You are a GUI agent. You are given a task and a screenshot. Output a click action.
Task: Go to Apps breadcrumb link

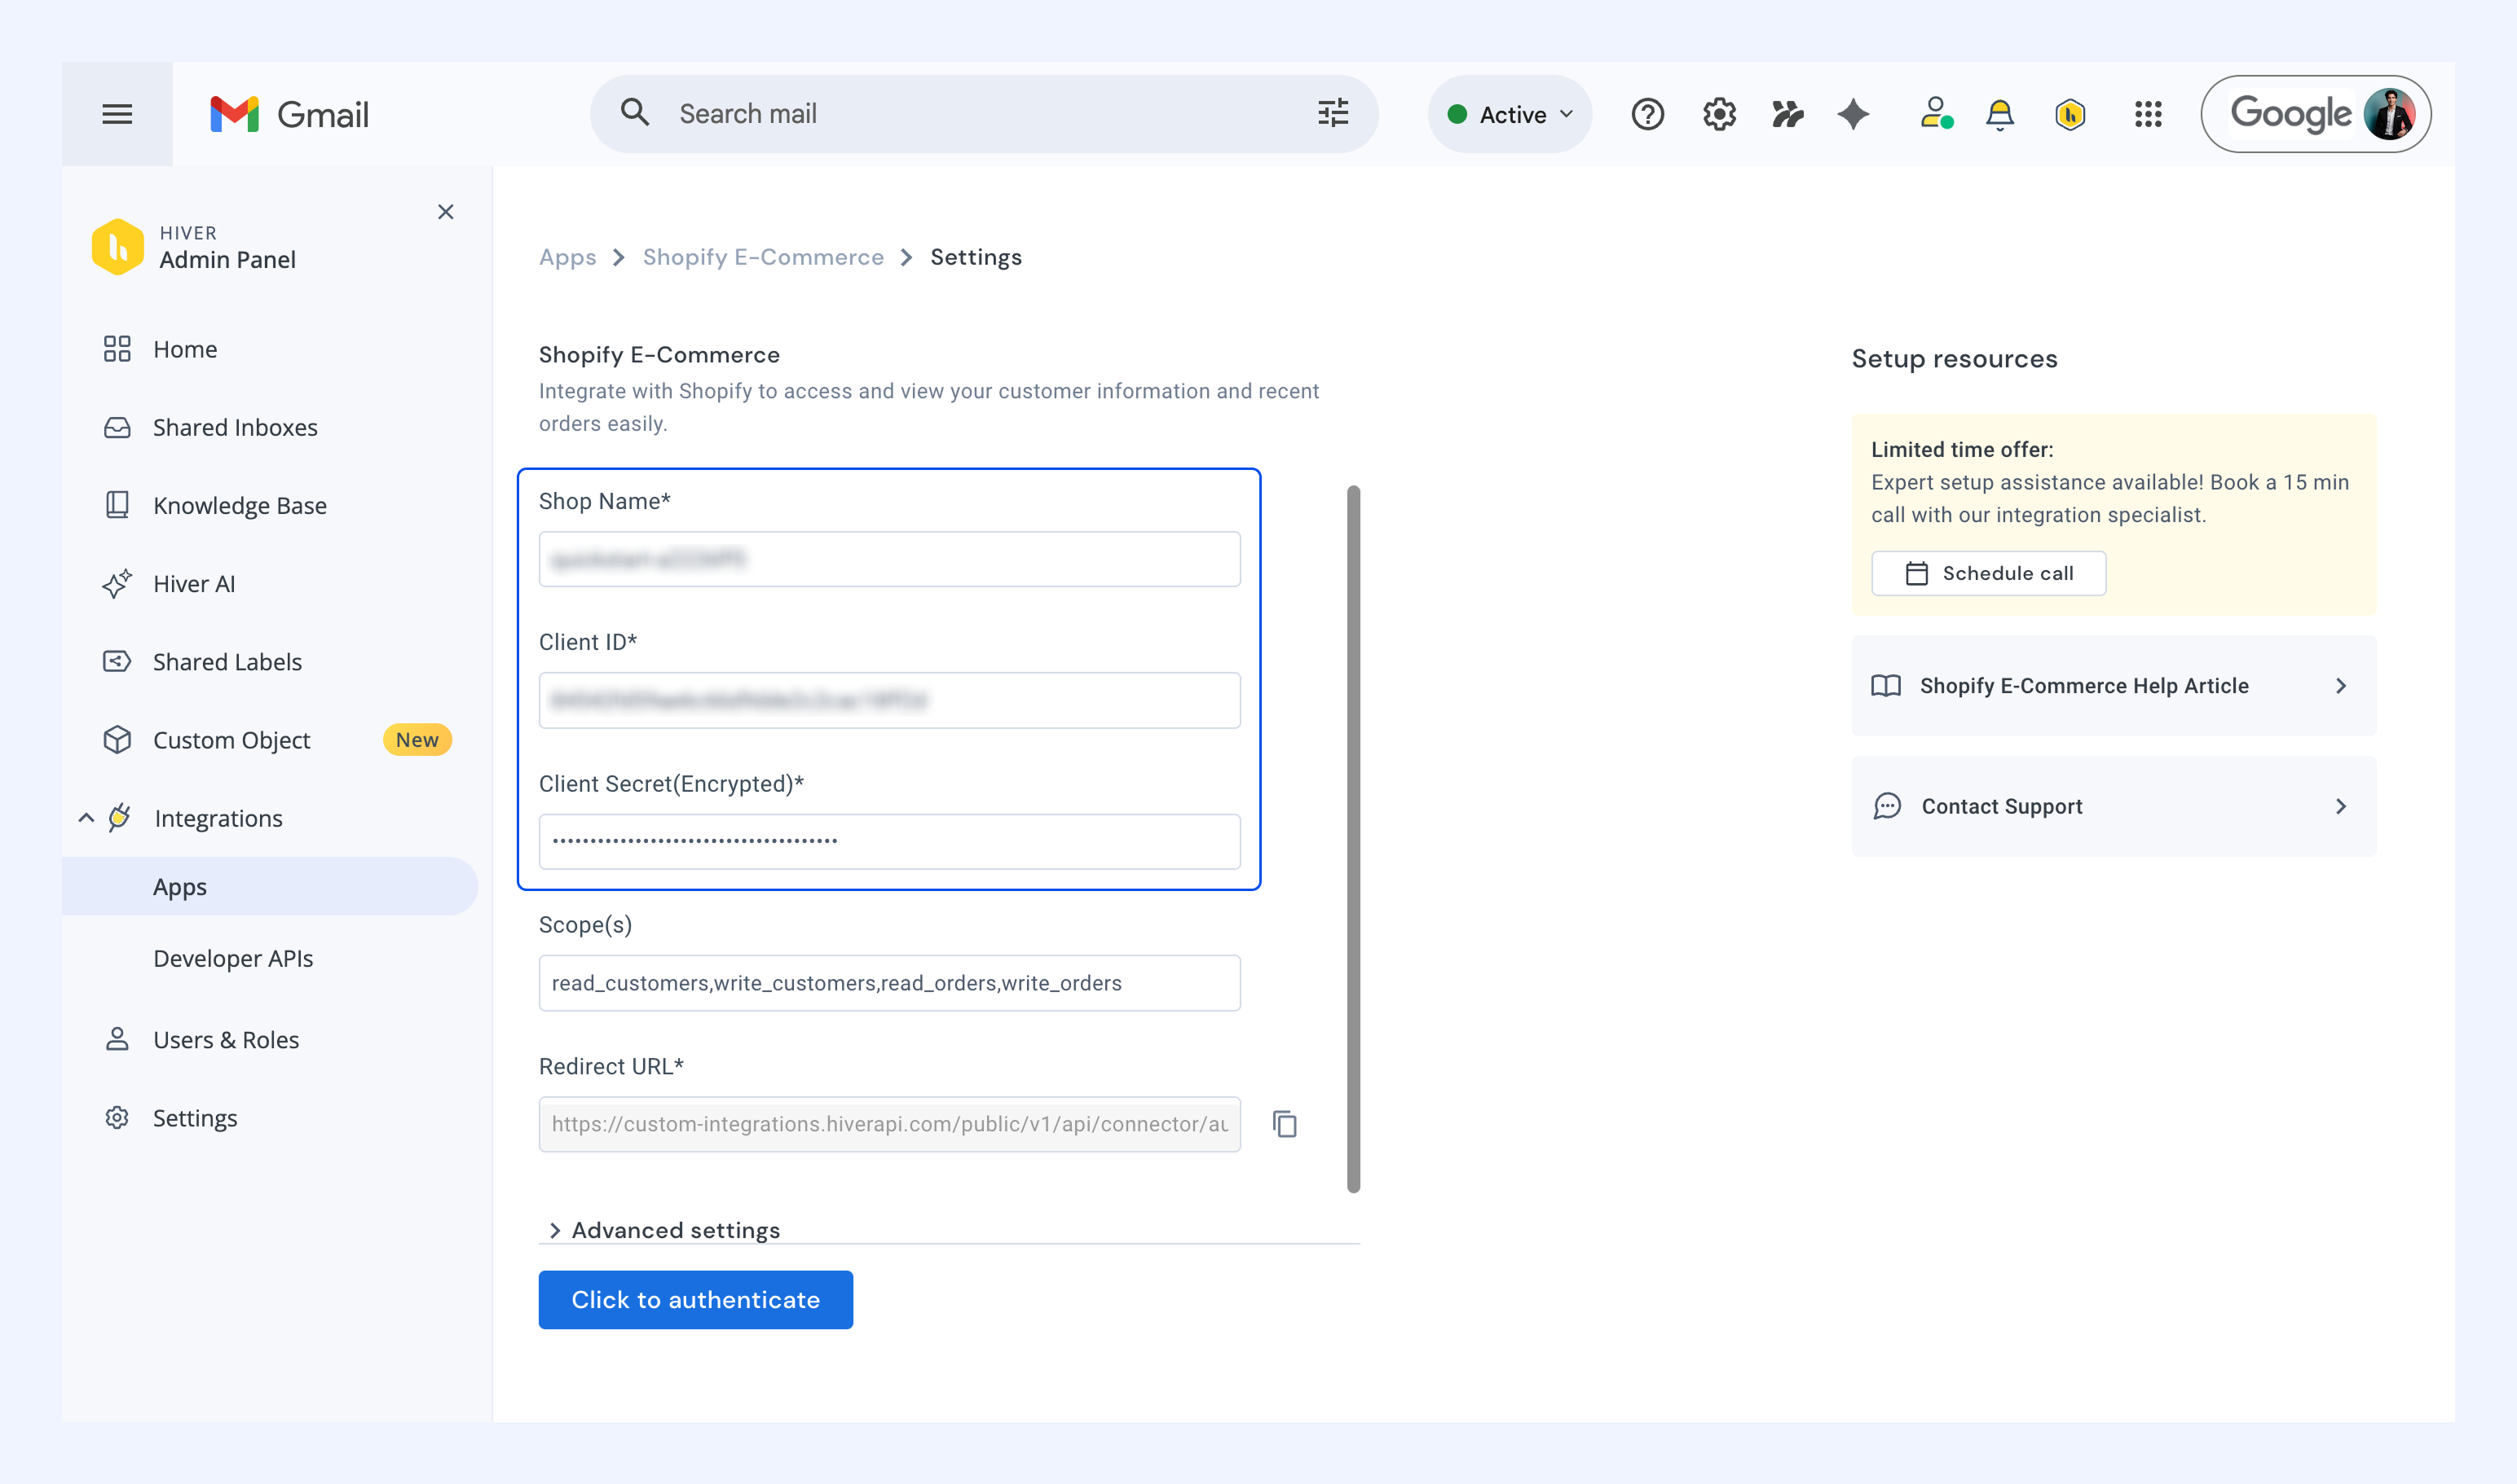pos(567,257)
